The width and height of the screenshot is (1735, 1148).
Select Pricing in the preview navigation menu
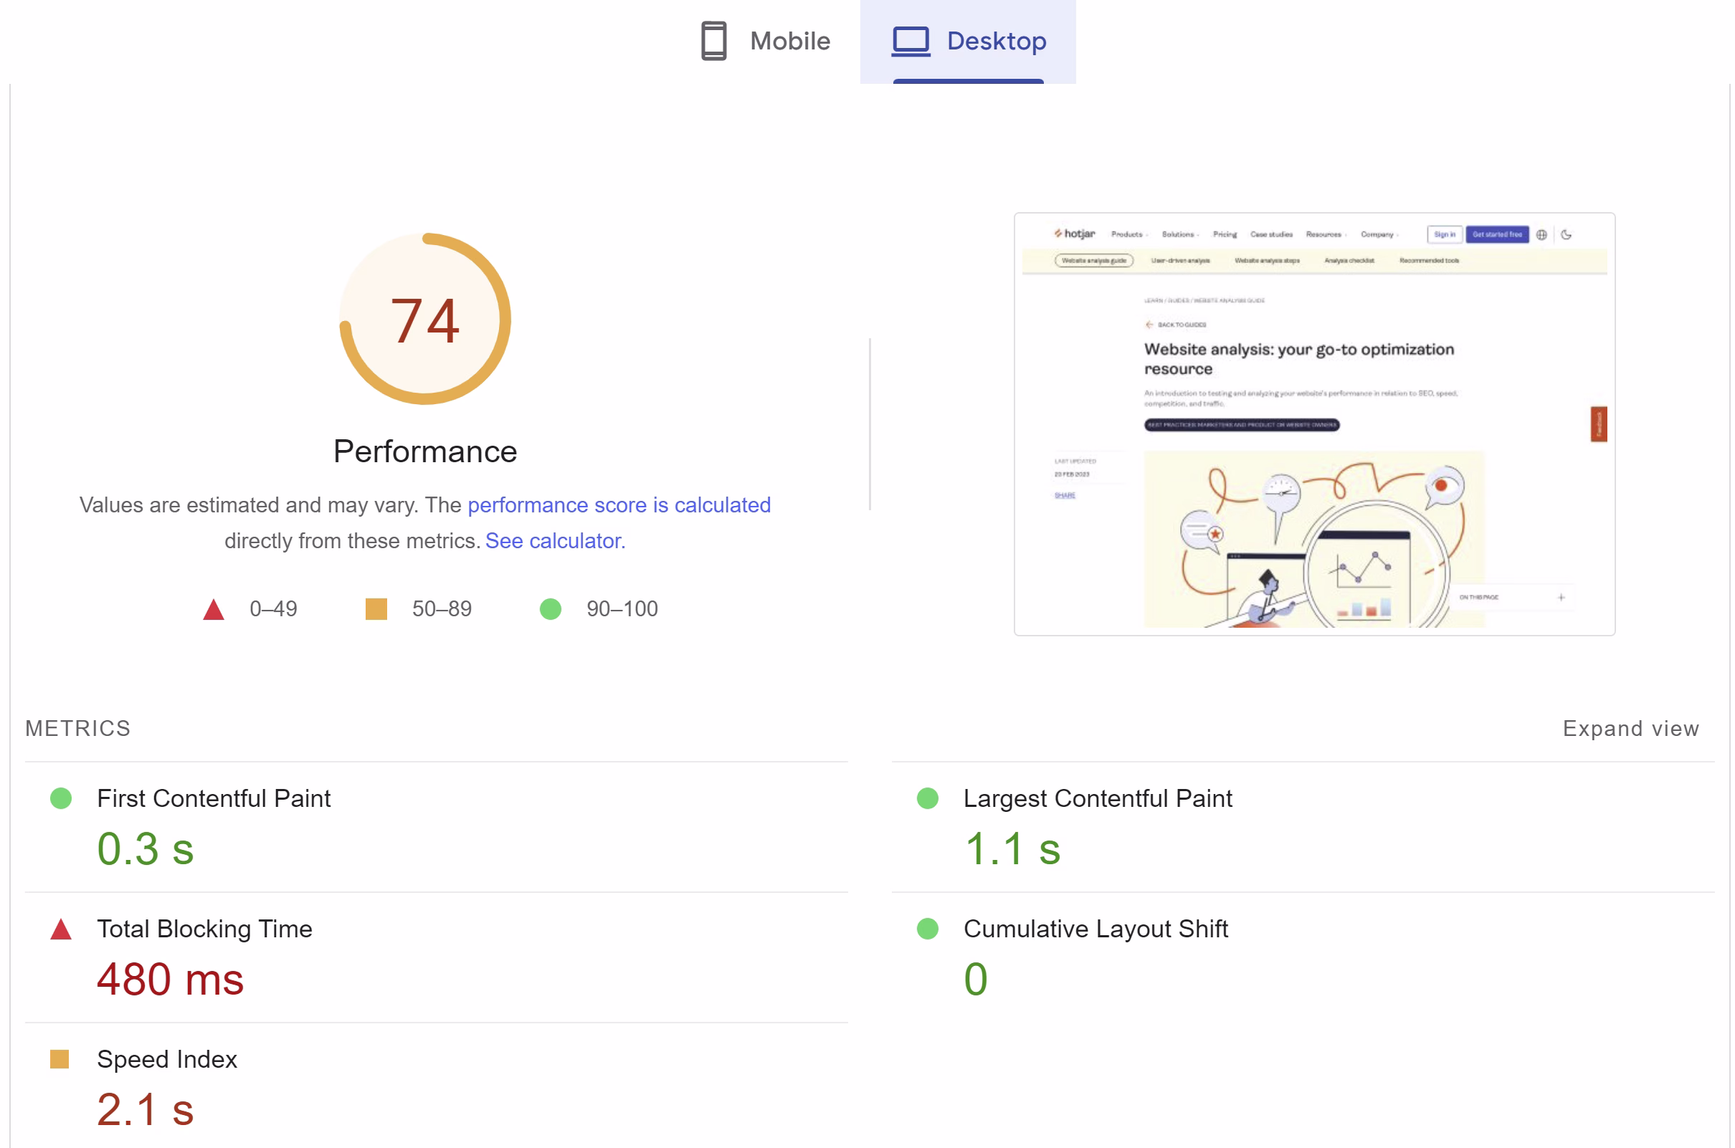(x=1225, y=234)
